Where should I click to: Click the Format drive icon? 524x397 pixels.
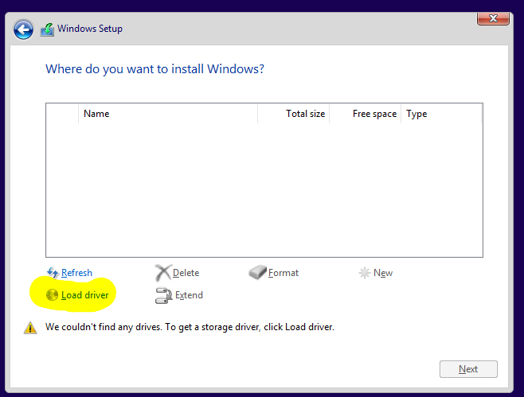(x=258, y=272)
